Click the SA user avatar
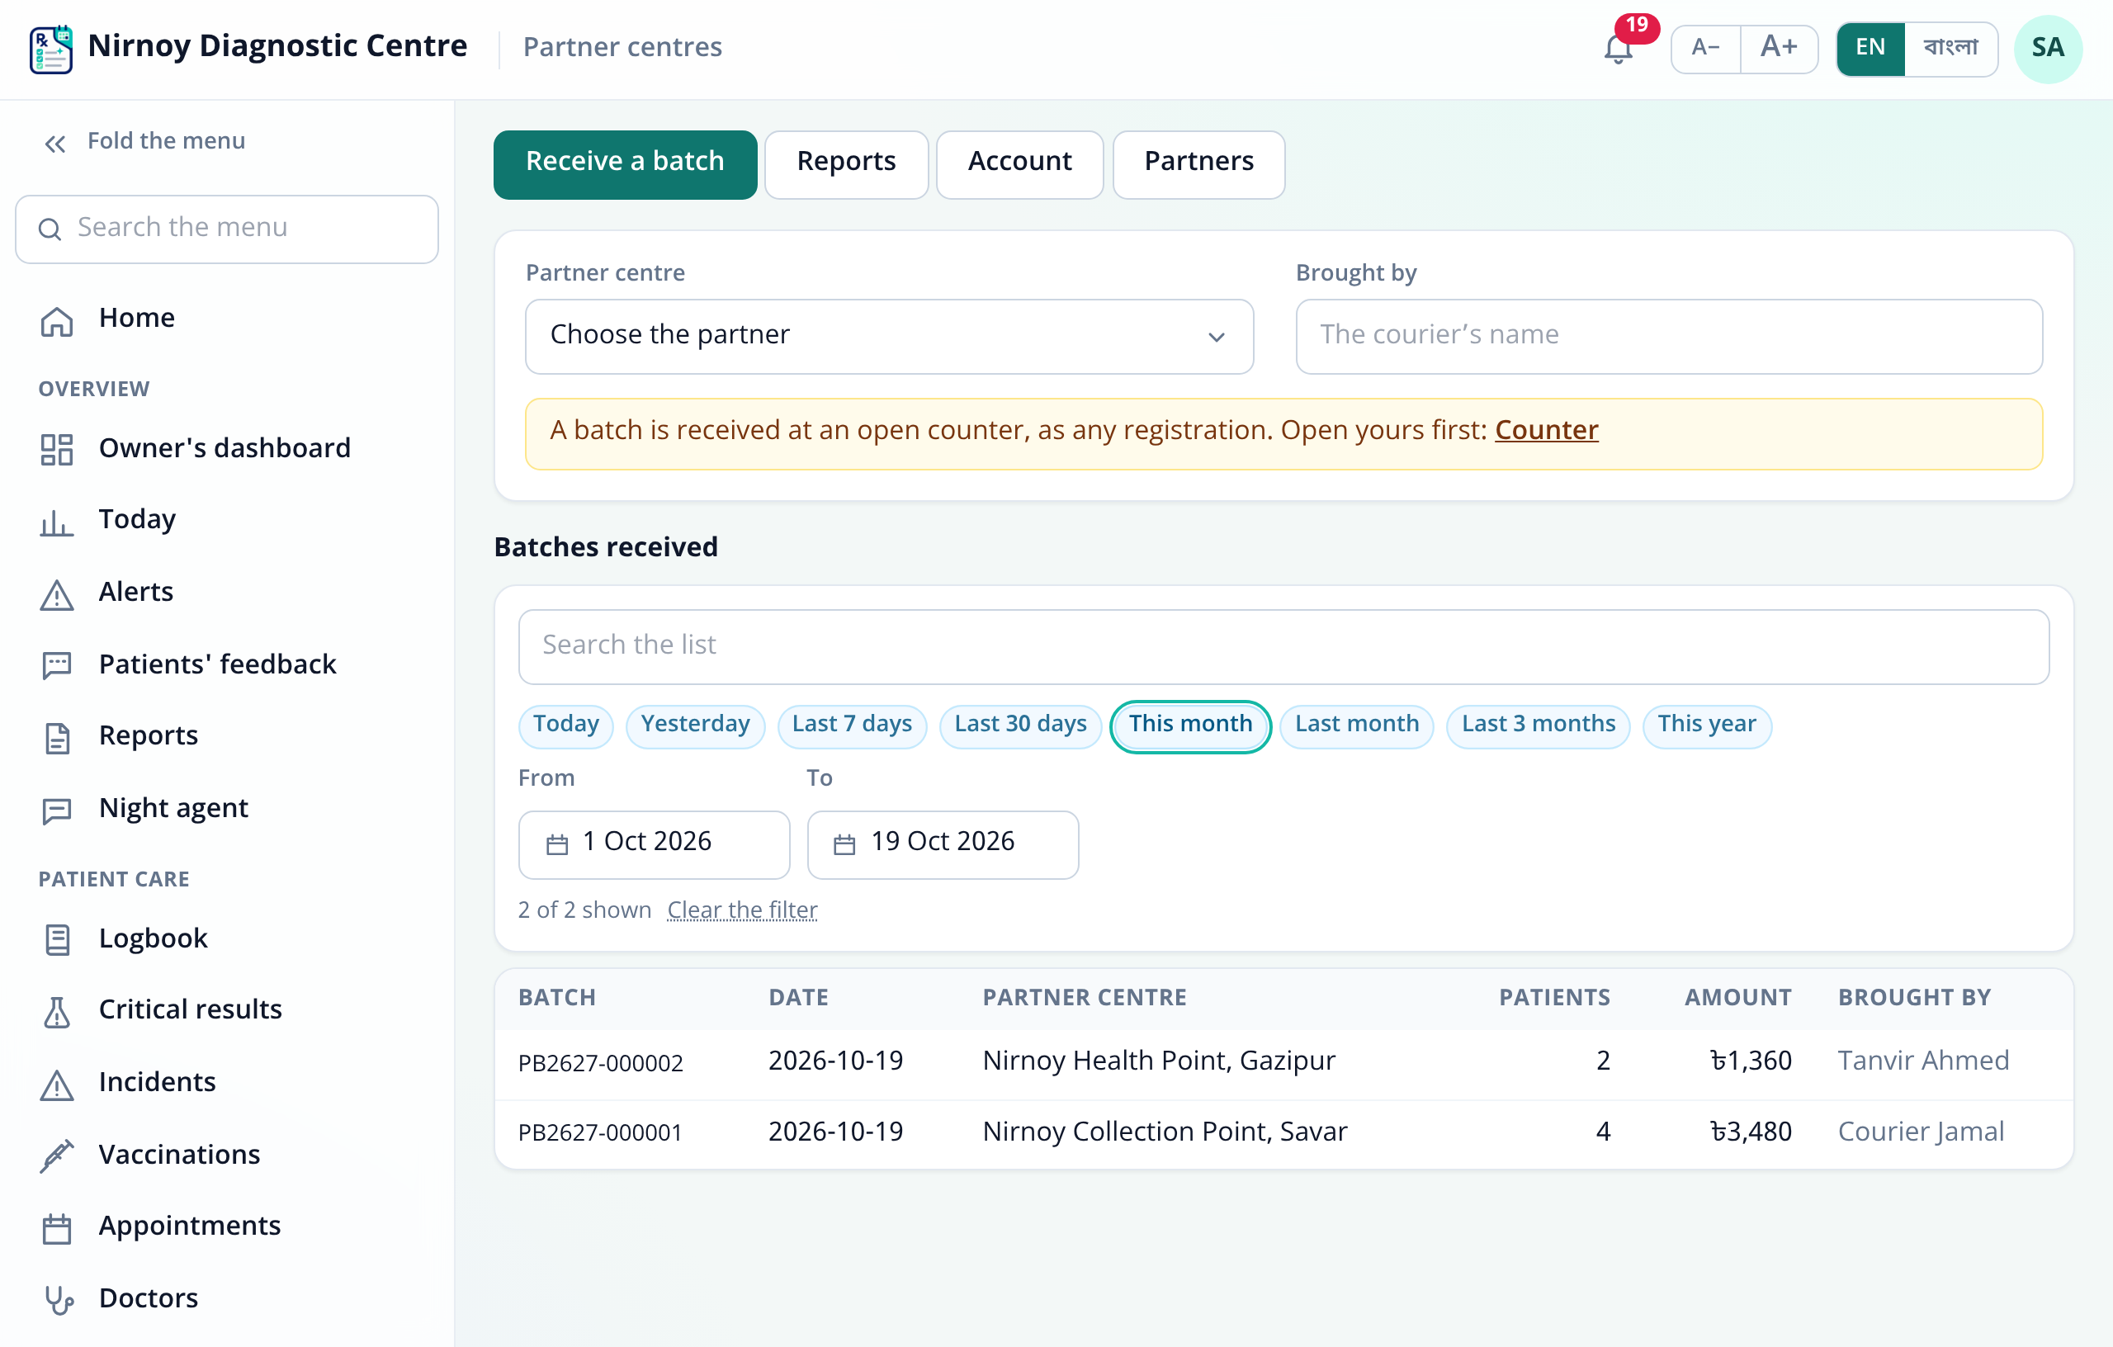 point(2047,50)
